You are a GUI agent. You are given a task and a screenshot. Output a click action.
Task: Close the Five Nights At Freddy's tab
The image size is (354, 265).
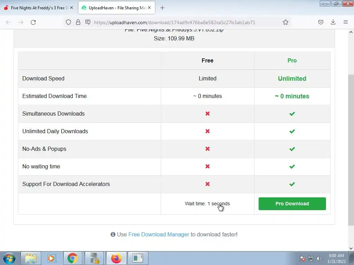pos(71,8)
